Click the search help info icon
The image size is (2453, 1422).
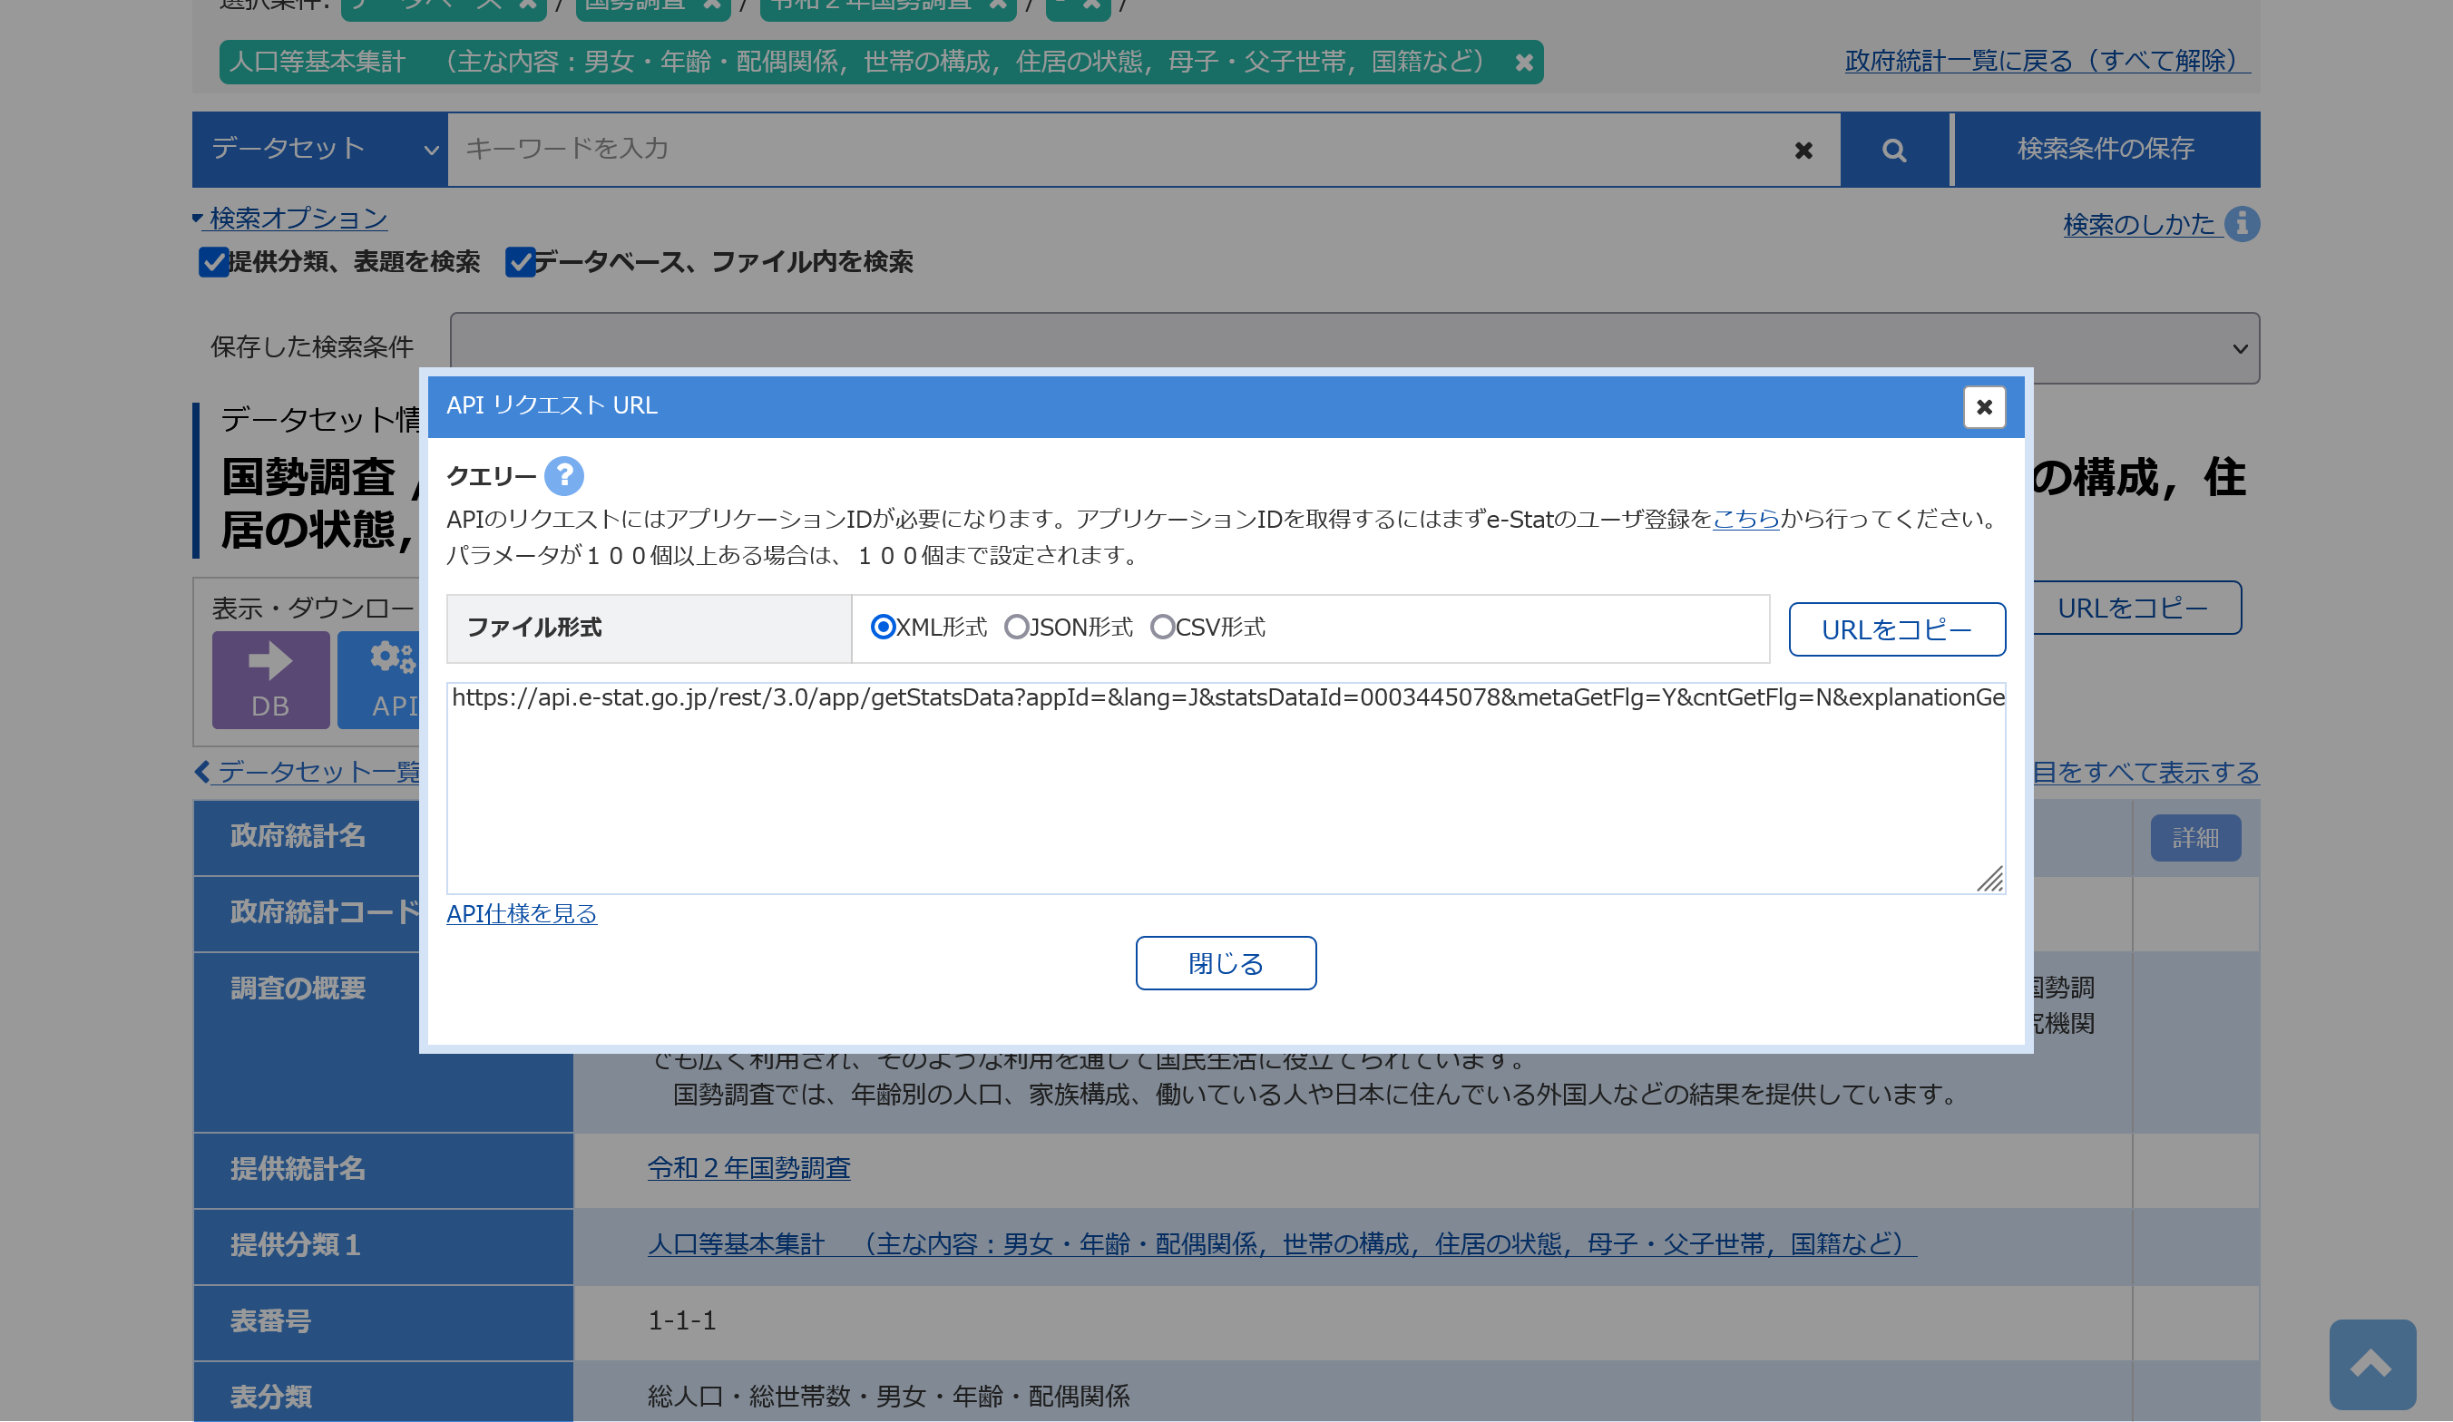tap(2241, 225)
